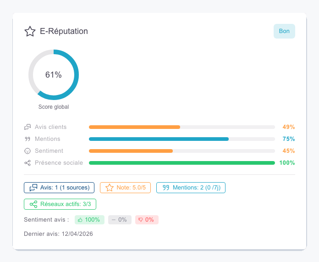319x262 pixels.
Task: Click the Avis clients label
Action: (x=51, y=127)
